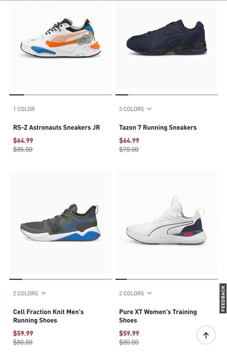
Task: View the grey Cell Fraction Knit shoe image
Action: pyautogui.click(x=60, y=223)
